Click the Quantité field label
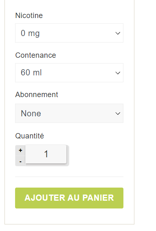Screen dimensions: 156x231 (30, 136)
